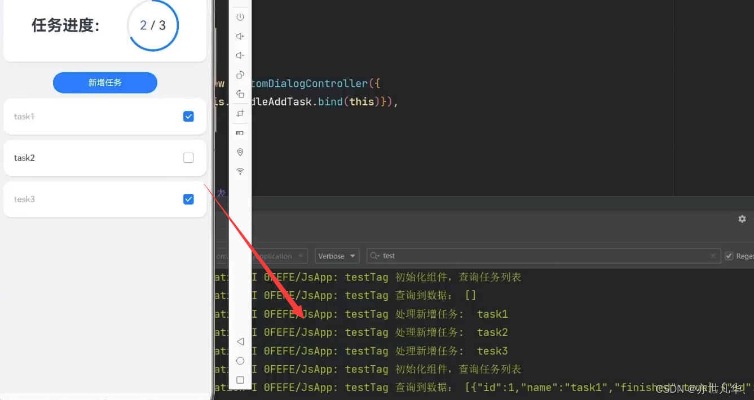This screenshot has width=754, height=400.
Task: Click the task1 item text
Action: pos(24,117)
